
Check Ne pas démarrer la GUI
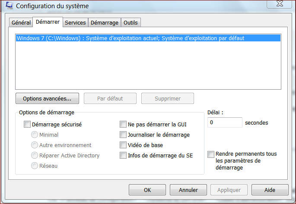click(123, 125)
